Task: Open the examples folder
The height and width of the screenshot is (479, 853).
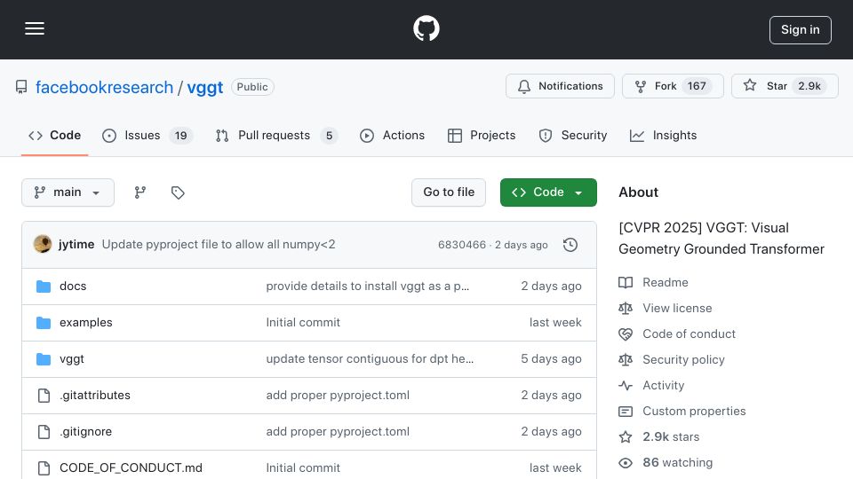Action: click(86, 323)
